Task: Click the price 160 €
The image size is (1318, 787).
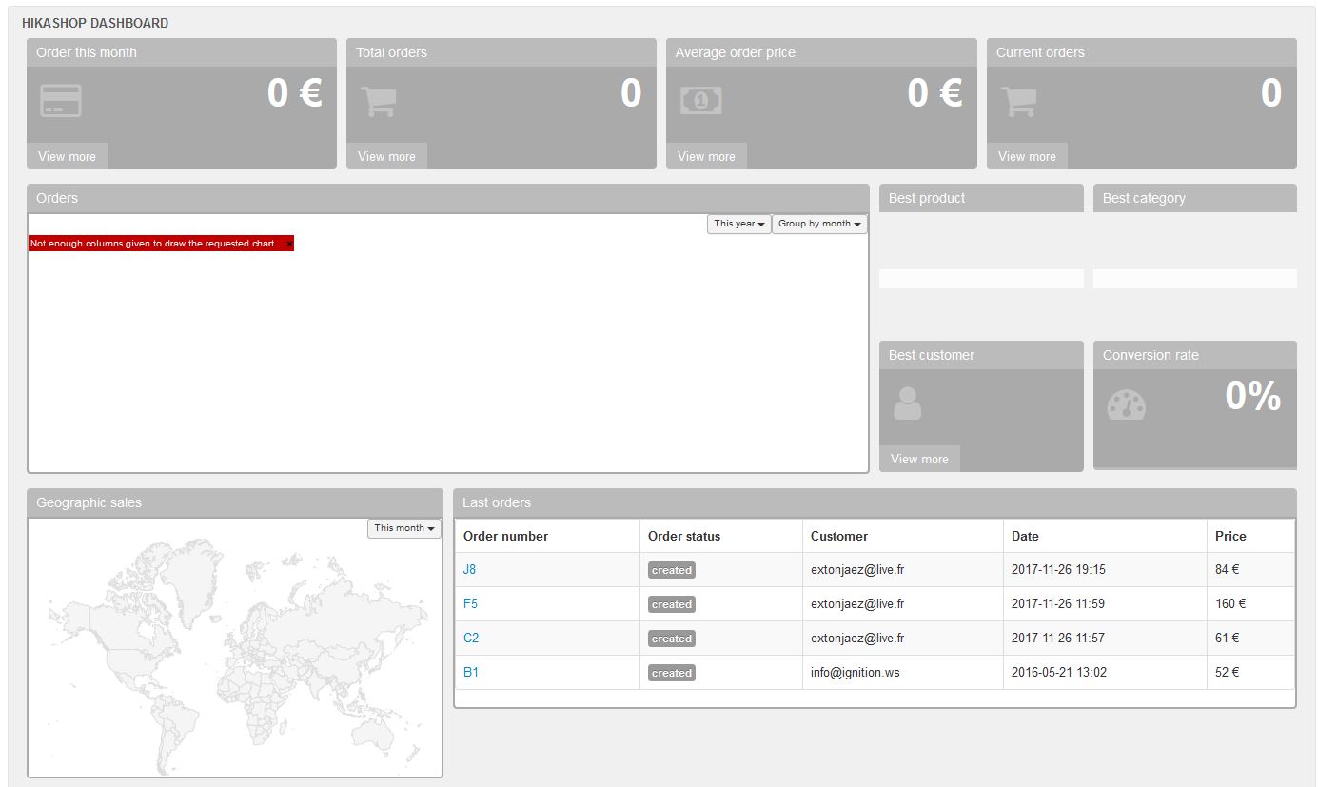Action: point(1230,603)
